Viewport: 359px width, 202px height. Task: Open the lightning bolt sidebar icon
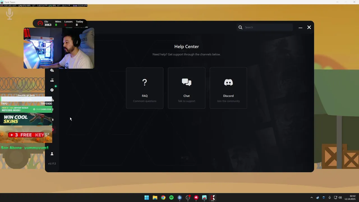pos(52,90)
